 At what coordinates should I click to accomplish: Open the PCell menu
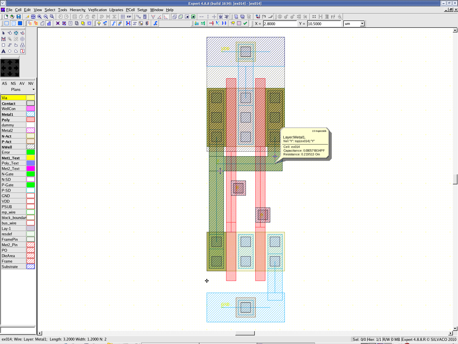pos(130,10)
